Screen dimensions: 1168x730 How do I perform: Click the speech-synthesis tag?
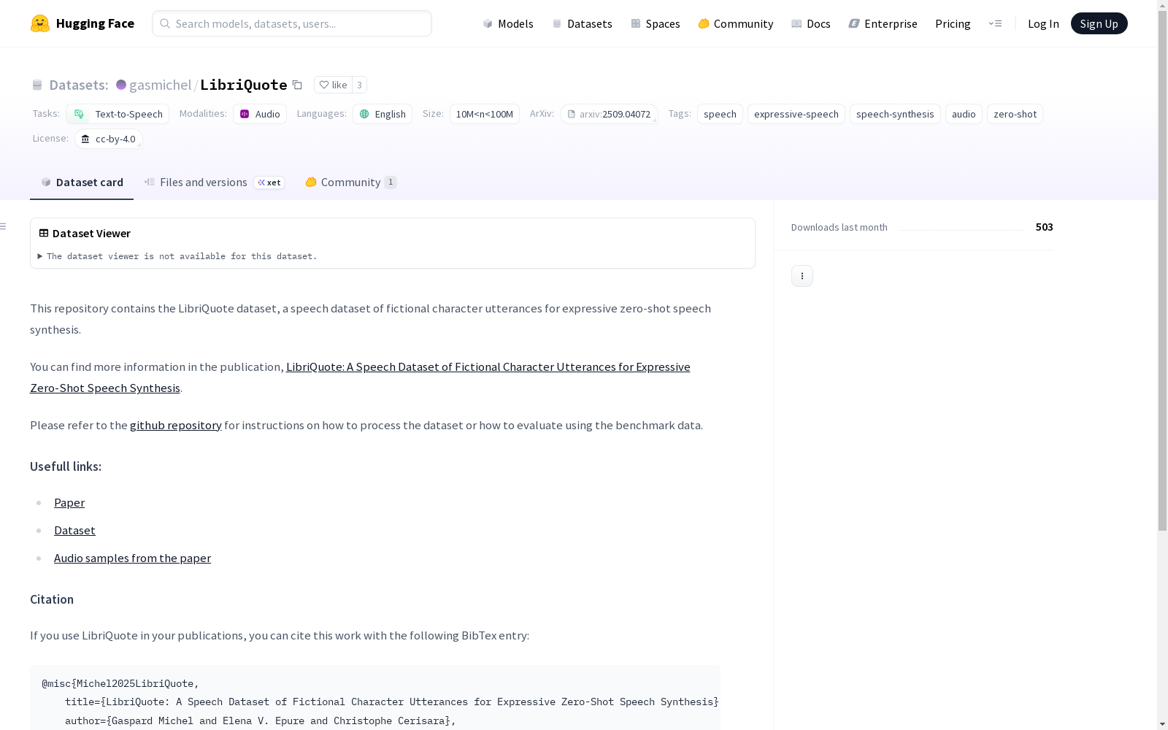[895, 114]
